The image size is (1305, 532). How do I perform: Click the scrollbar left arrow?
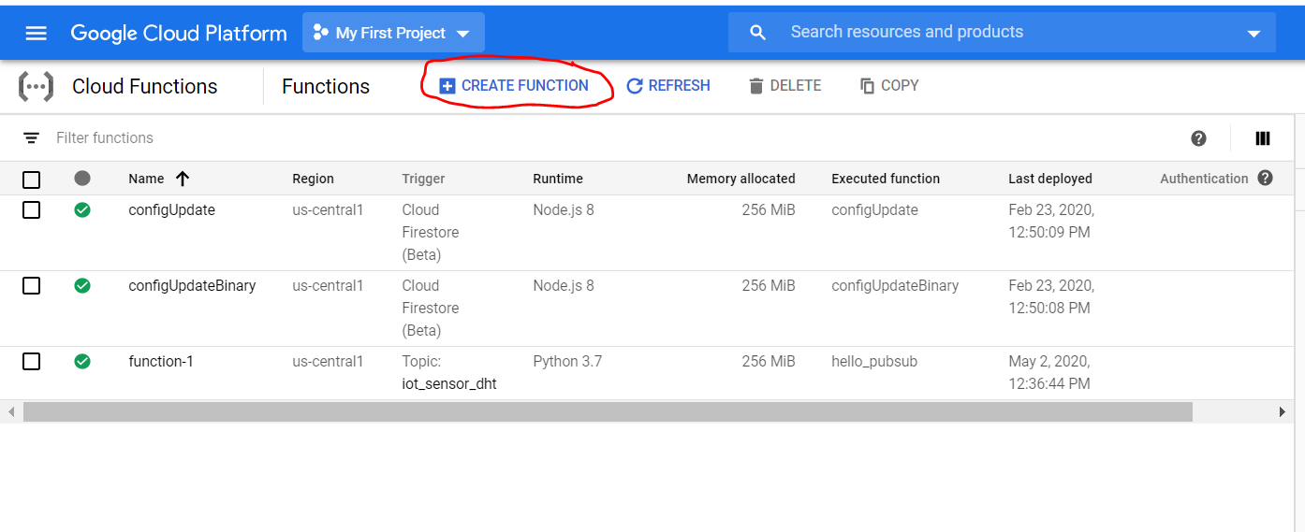[x=10, y=411]
